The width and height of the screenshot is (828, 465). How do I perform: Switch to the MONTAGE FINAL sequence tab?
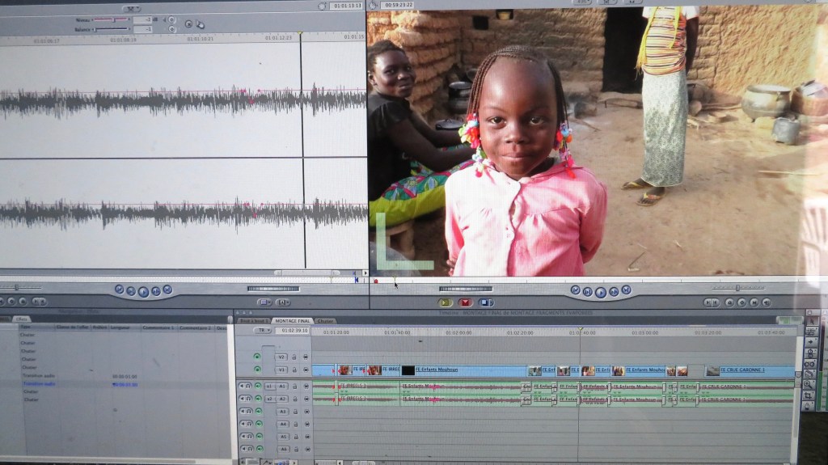point(293,321)
